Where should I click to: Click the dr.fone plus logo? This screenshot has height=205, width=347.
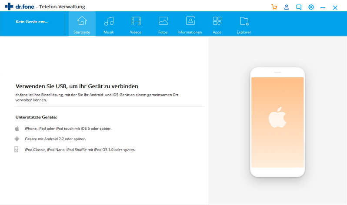pos(9,7)
